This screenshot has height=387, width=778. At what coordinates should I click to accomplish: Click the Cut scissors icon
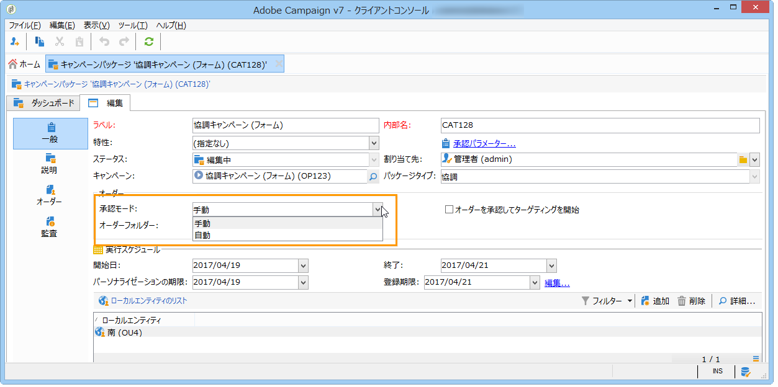(60, 42)
